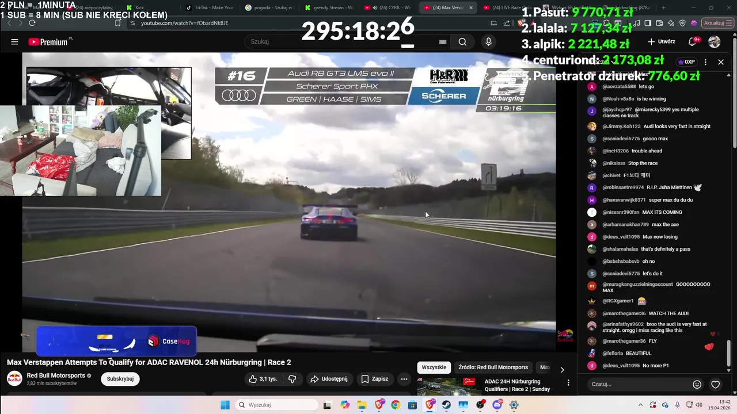Open a new browser tab

pyautogui.click(x=663, y=7)
